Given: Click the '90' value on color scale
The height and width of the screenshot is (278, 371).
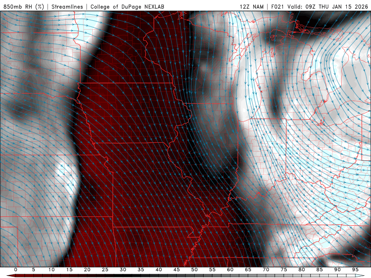Looking at the screenshot, I should coord(337,270).
